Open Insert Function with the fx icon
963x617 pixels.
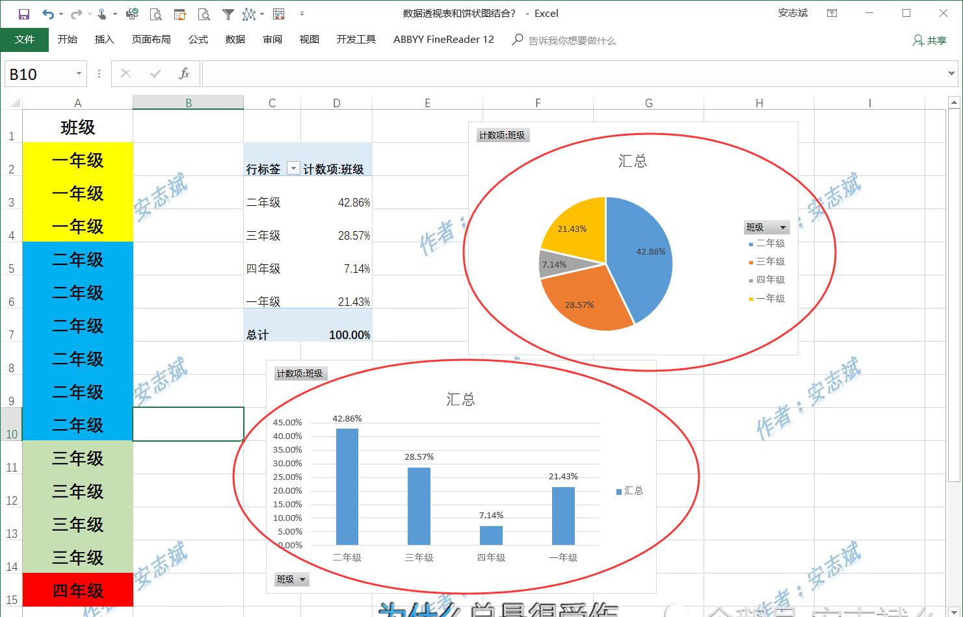point(185,73)
